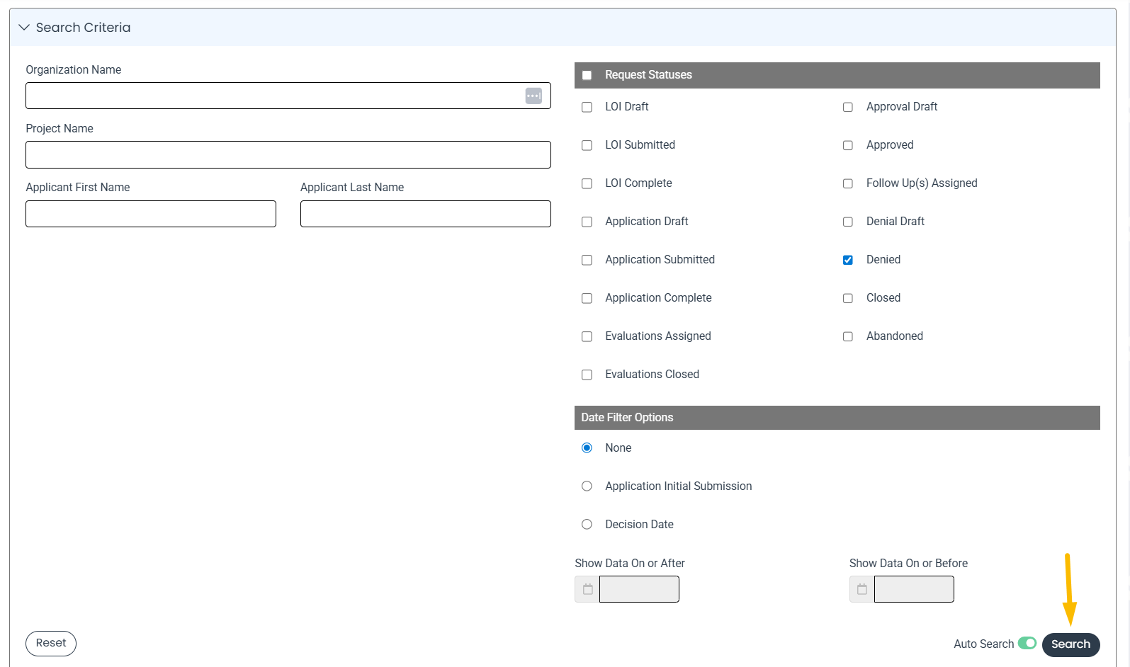This screenshot has height=667, width=1130.
Task: Check the LOI Complete status
Action: pos(587,183)
